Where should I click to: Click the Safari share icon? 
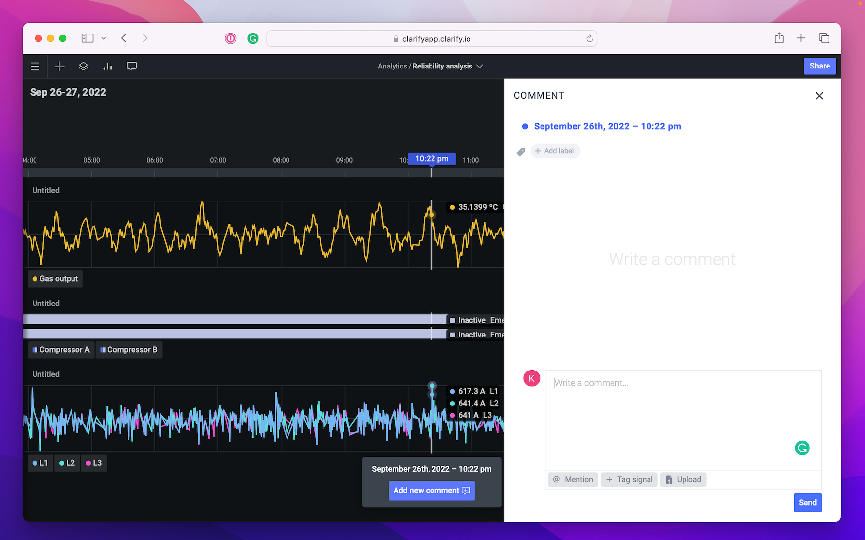[x=779, y=38]
